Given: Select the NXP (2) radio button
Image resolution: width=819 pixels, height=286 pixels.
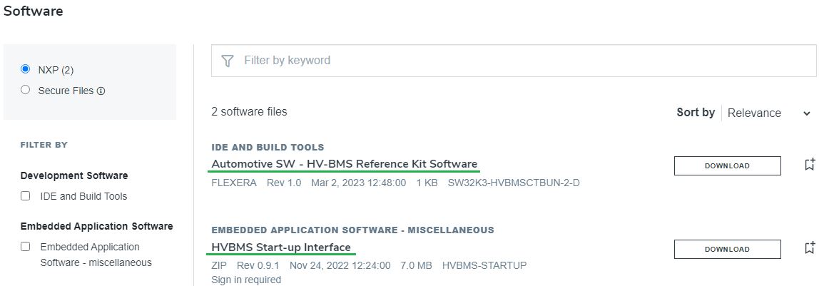Looking at the screenshot, I should (x=26, y=69).
